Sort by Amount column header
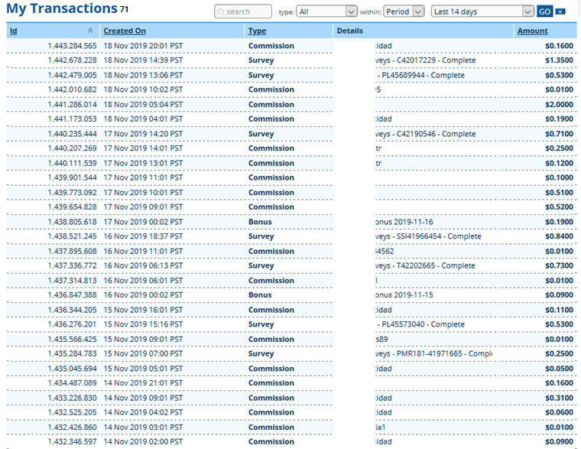 [x=532, y=31]
